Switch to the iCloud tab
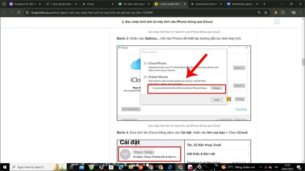Screen dimensions: 305x171 pyautogui.click(x=96, y=4)
